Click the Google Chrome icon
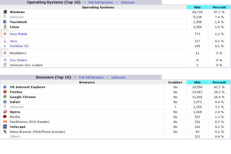The image size is (231, 154). [x=5, y=97]
